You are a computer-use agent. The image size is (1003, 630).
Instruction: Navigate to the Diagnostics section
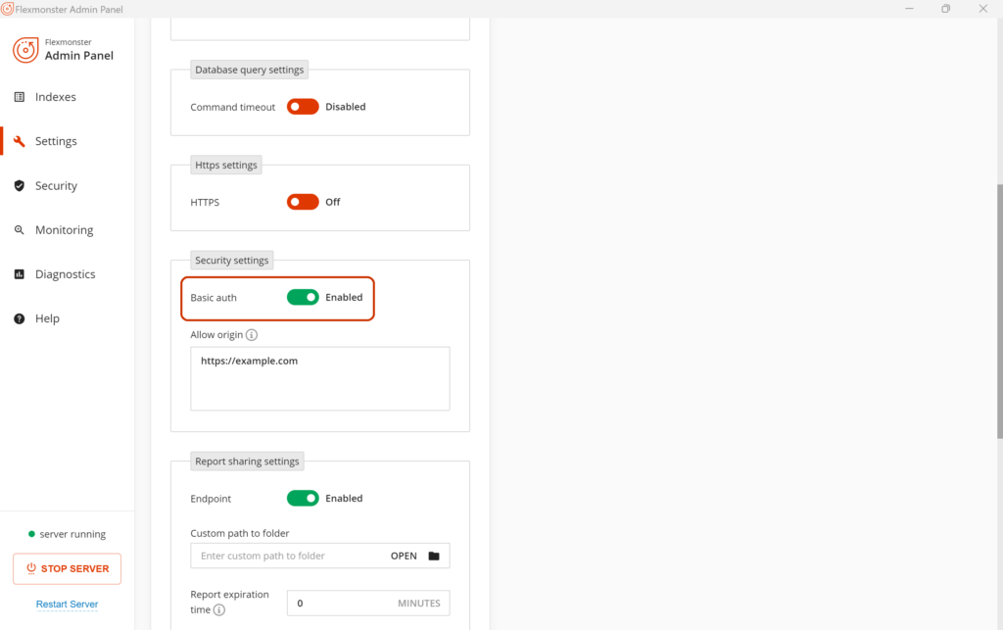(66, 273)
